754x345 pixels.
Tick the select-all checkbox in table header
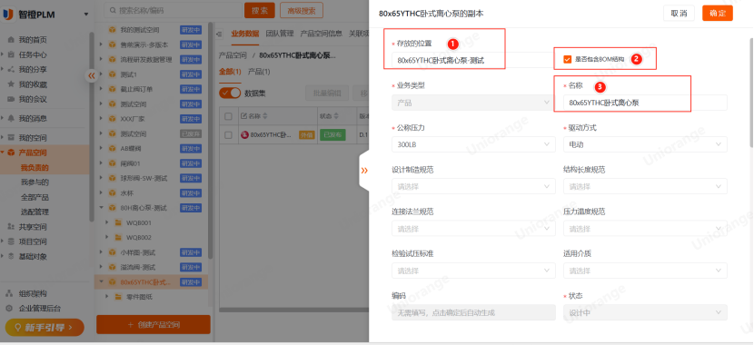click(228, 116)
